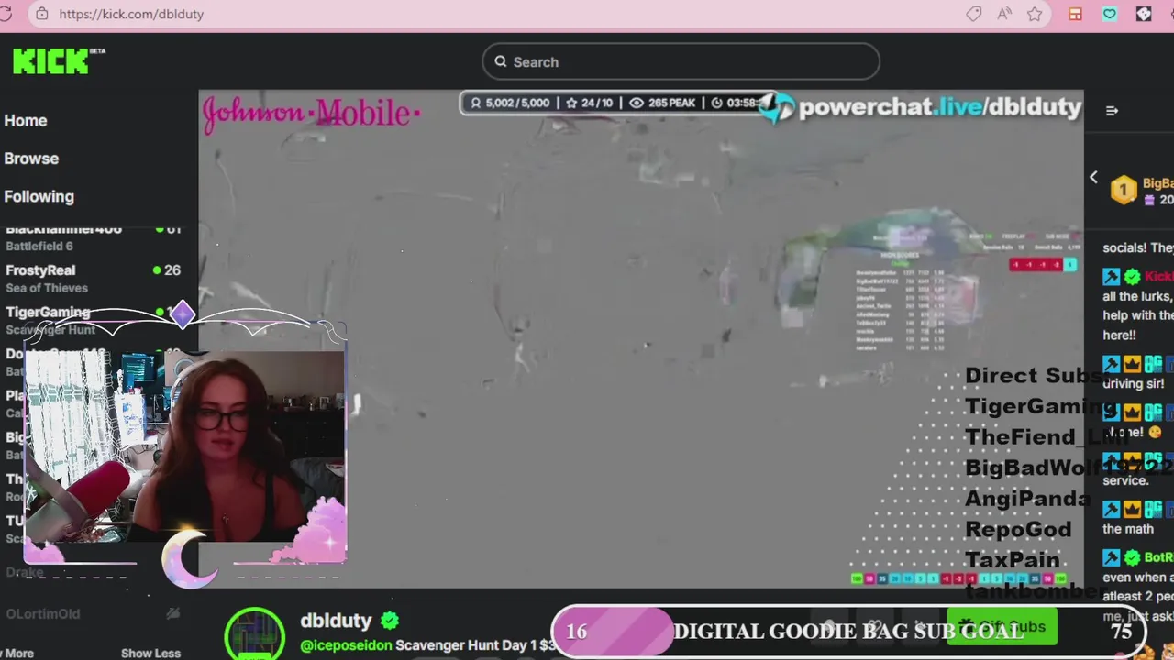
Task: Click the teal heart extension icon
Action: tap(1110, 14)
